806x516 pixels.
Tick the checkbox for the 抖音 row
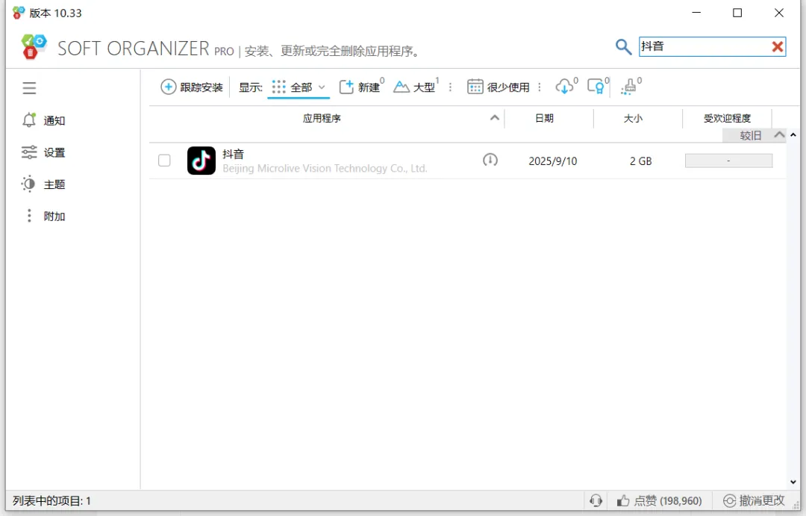(x=164, y=161)
